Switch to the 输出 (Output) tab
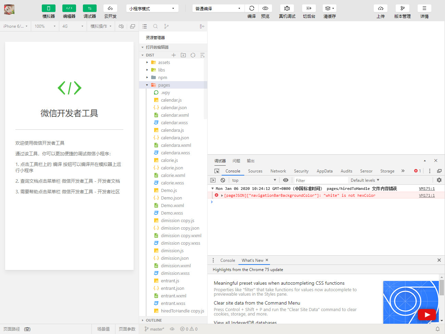 coord(251,161)
